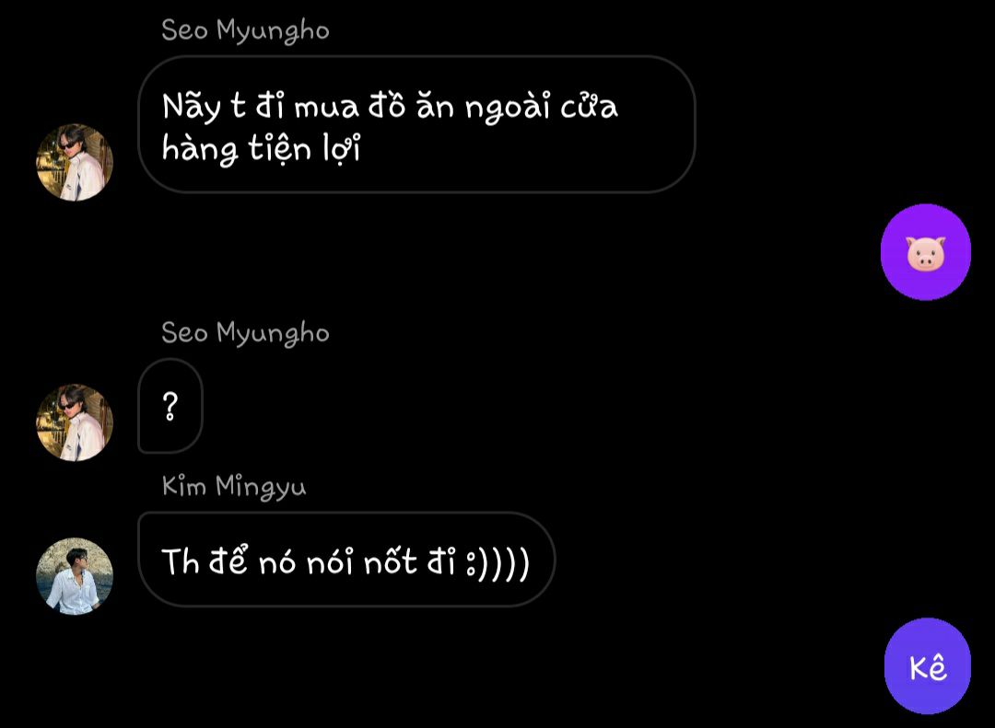
Task: Select the purple "Kê" sent message
Action: [928, 665]
